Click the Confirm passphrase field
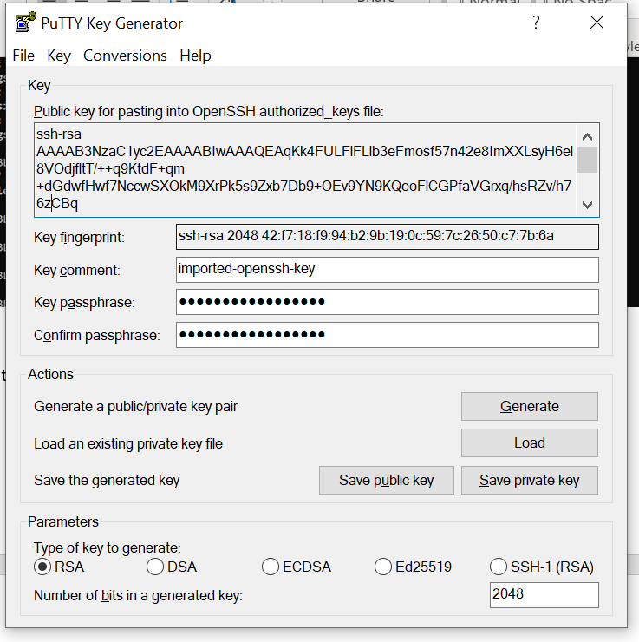 pyautogui.click(x=388, y=335)
